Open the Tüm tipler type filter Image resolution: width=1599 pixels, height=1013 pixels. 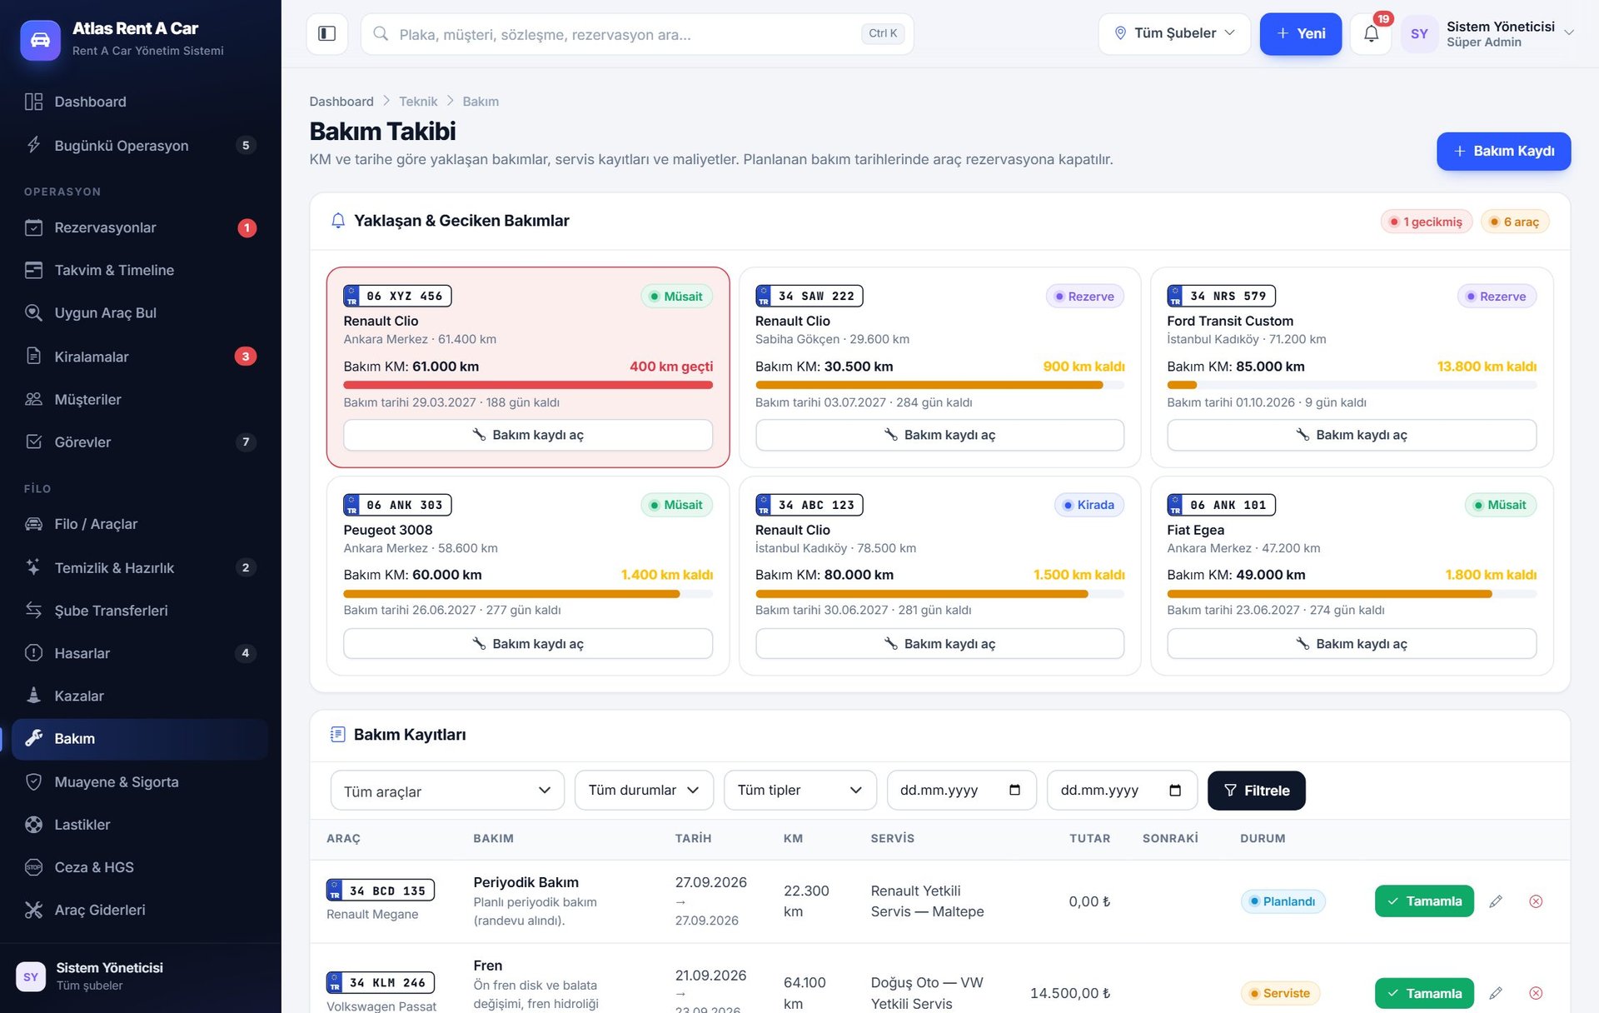click(799, 790)
